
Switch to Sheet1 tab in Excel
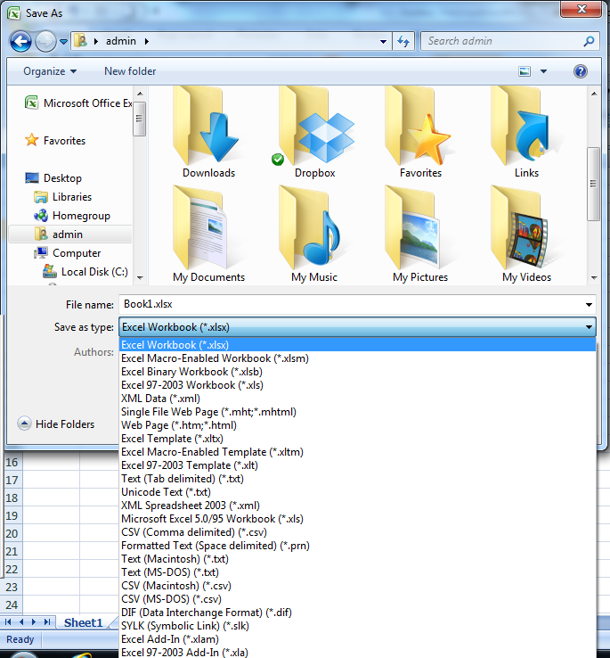(x=83, y=622)
